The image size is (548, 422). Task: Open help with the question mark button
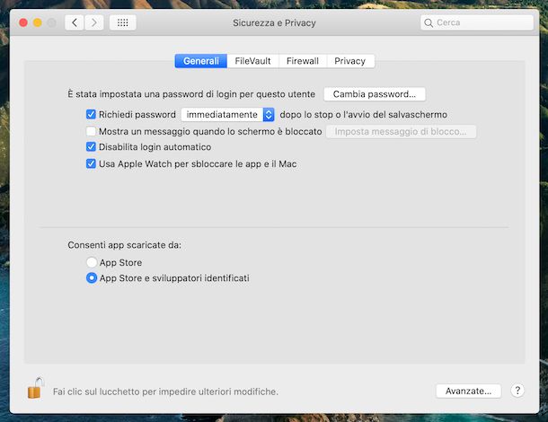[517, 391]
